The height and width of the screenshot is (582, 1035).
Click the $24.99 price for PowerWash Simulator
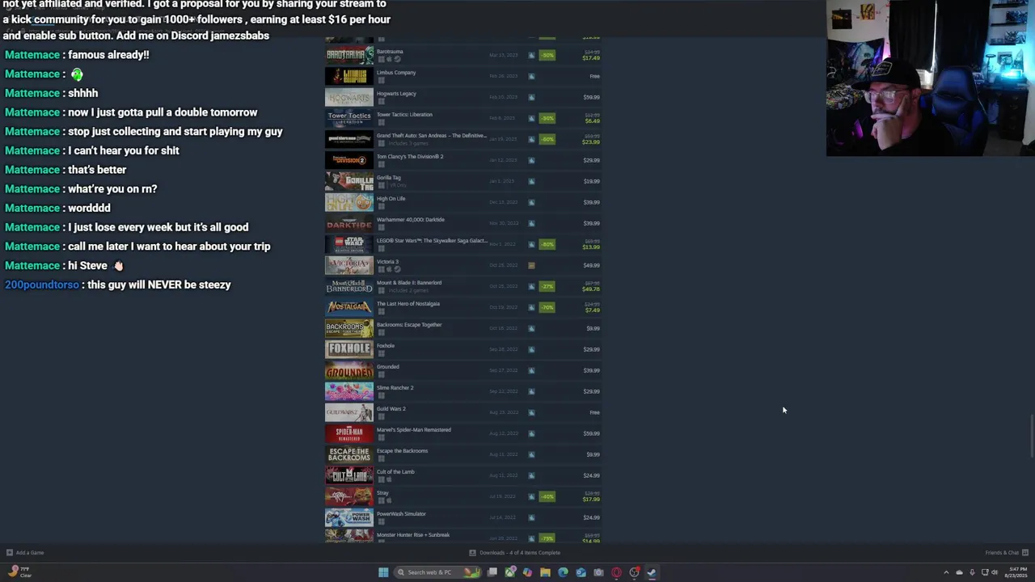(591, 517)
